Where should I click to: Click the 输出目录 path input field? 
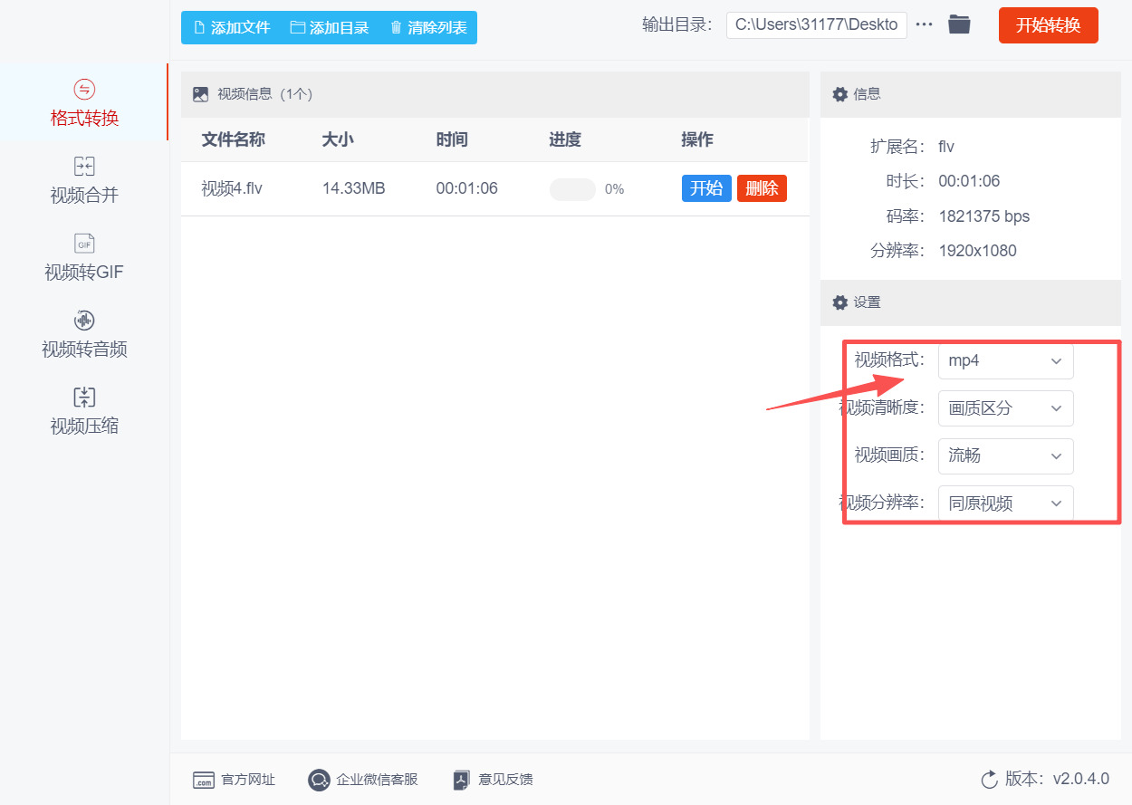tap(816, 25)
